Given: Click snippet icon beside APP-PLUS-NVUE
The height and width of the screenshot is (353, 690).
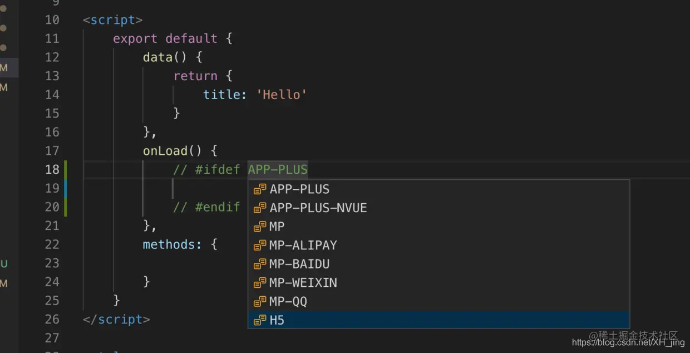Looking at the screenshot, I should pos(260,208).
